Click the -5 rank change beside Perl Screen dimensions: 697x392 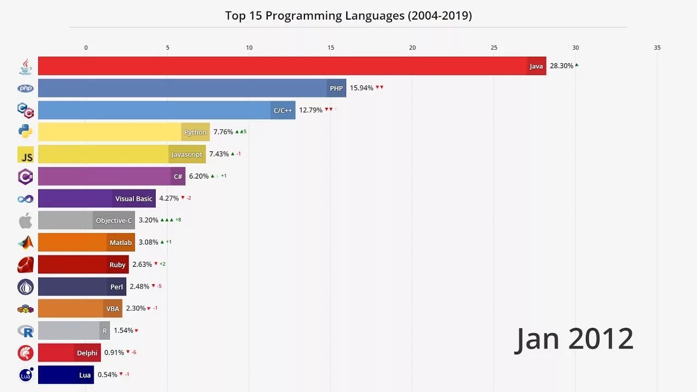coord(159,286)
